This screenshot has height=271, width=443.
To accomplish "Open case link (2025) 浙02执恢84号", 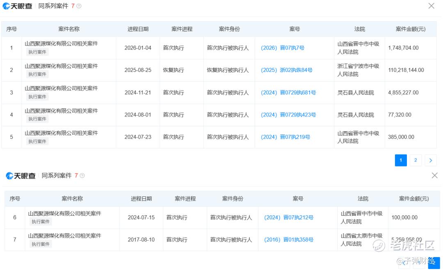I will (286, 70).
